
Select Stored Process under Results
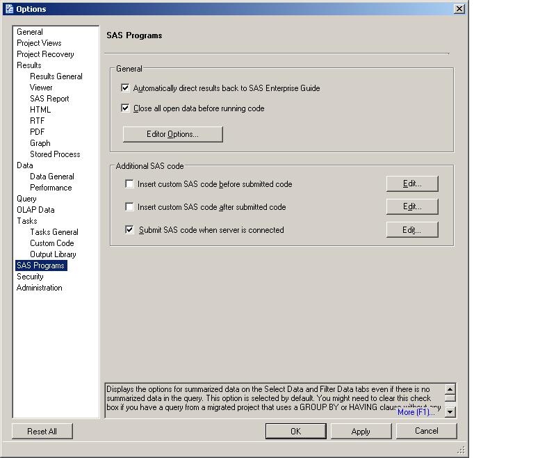55,154
